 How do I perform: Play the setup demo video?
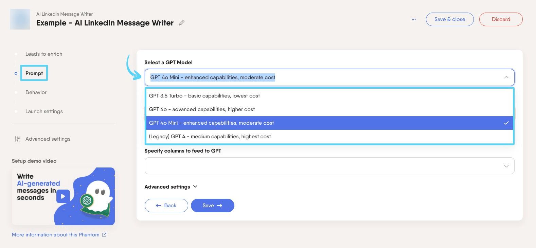pos(63,196)
